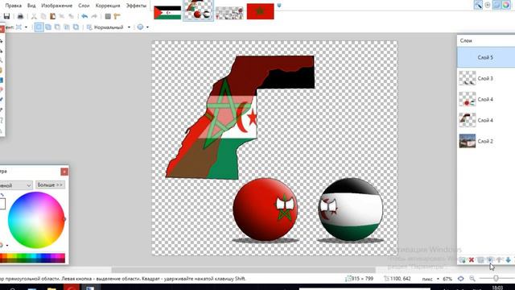This screenshot has width=515, height=290.
Task: Click Move layer down icon
Action: click(508, 260)
